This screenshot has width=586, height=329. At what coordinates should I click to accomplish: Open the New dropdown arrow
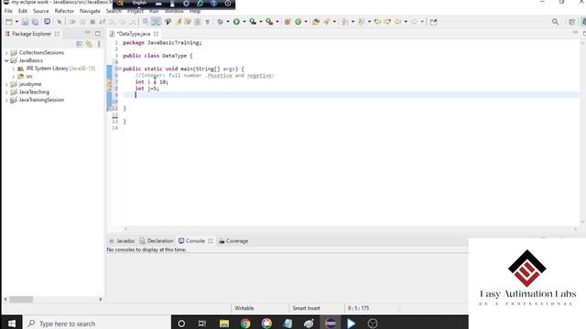coord(16,22)
